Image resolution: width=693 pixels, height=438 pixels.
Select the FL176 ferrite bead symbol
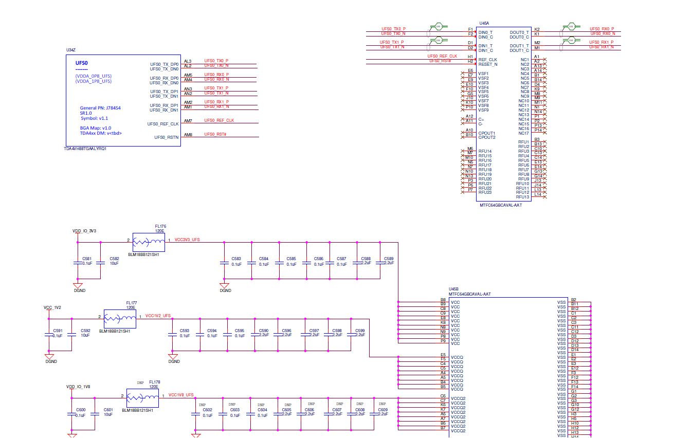pos(148,241)
